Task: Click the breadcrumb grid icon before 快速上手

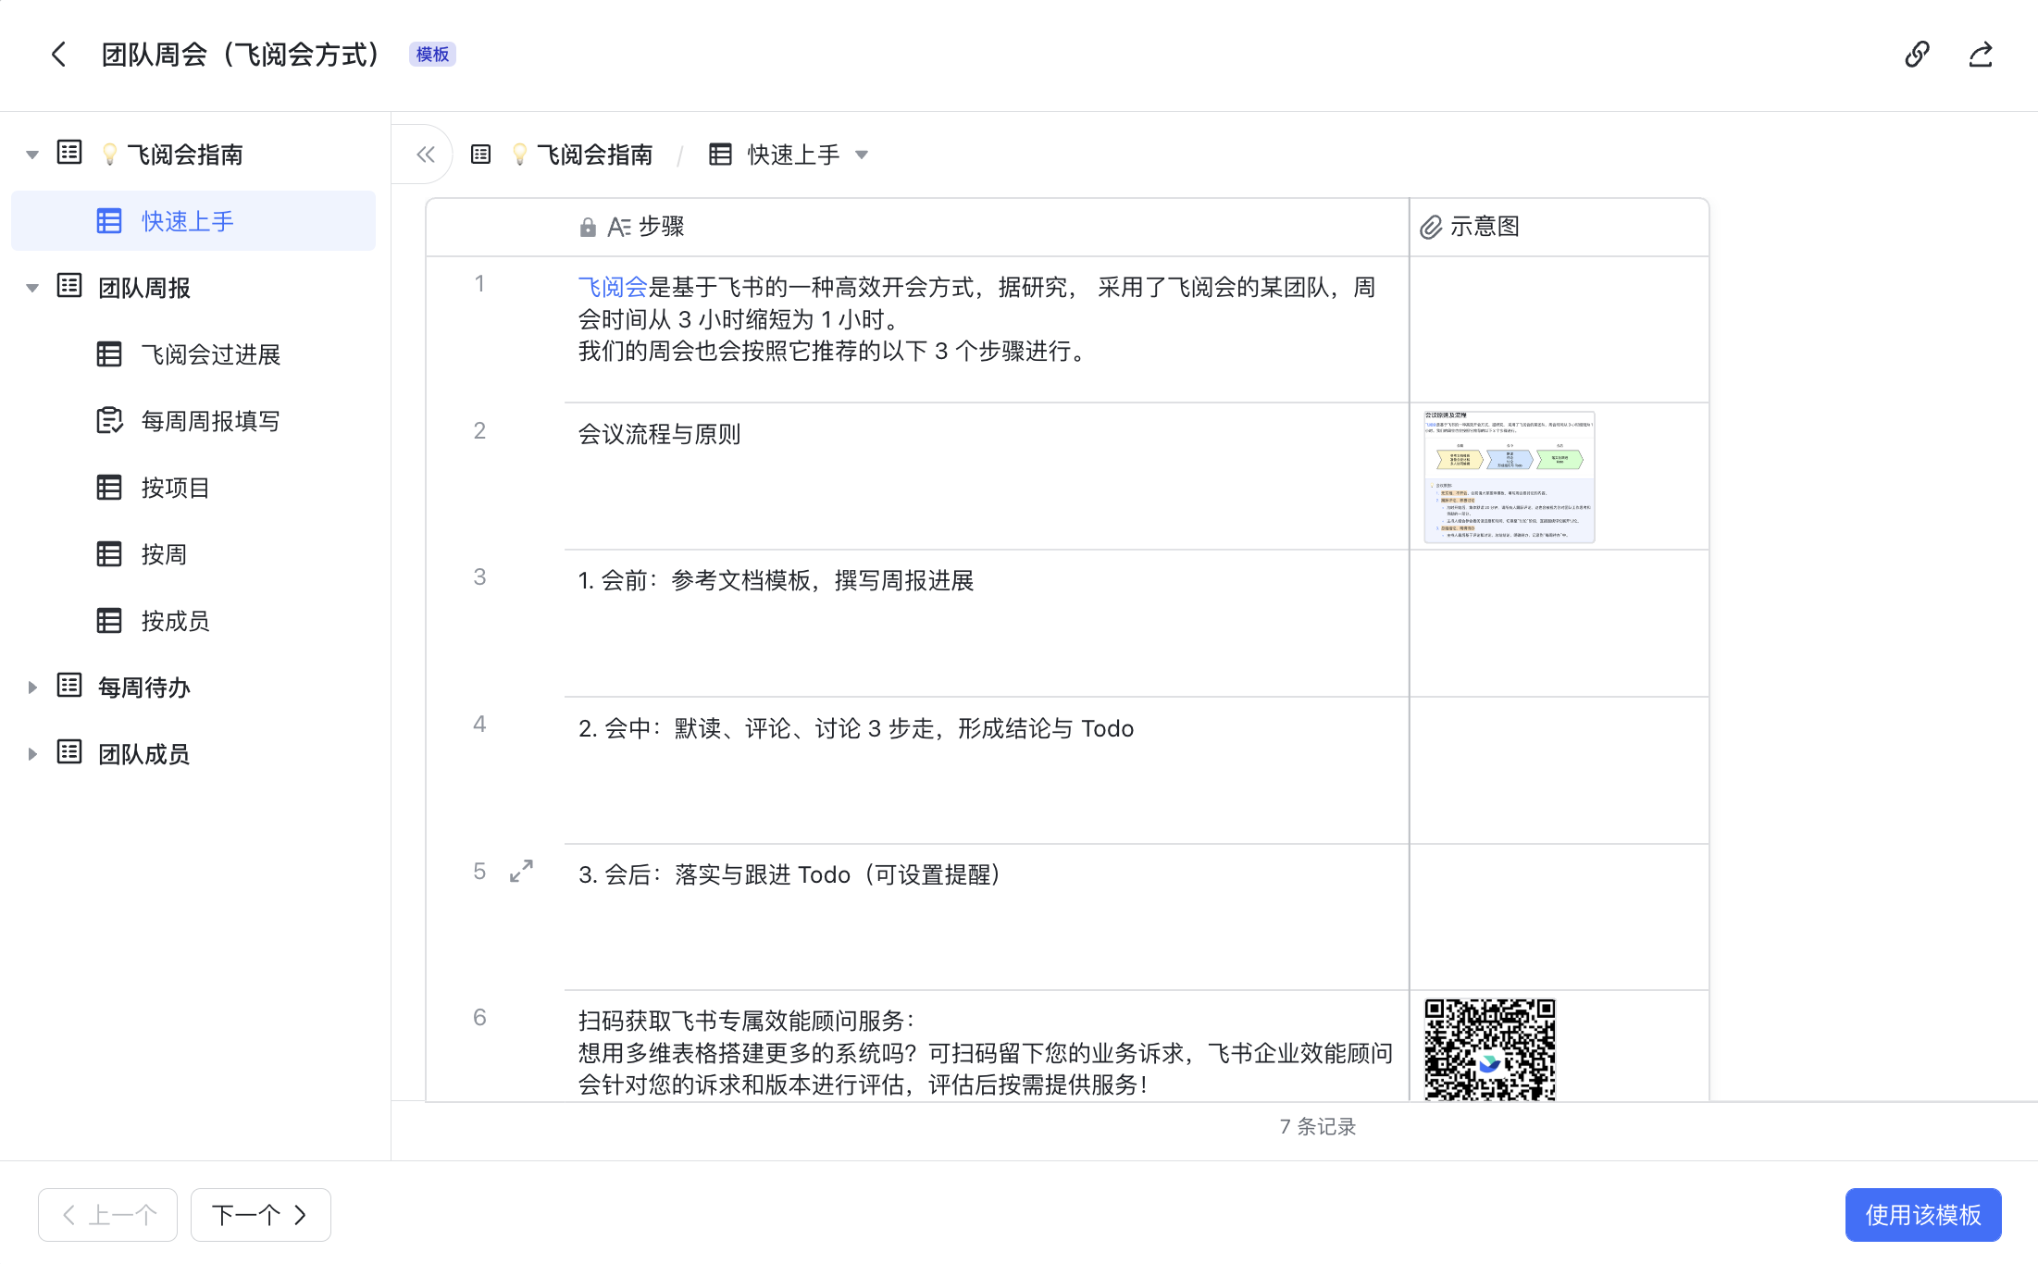Action: 720,155
